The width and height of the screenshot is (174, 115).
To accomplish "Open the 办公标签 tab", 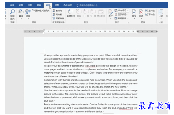I will point(68,5).
